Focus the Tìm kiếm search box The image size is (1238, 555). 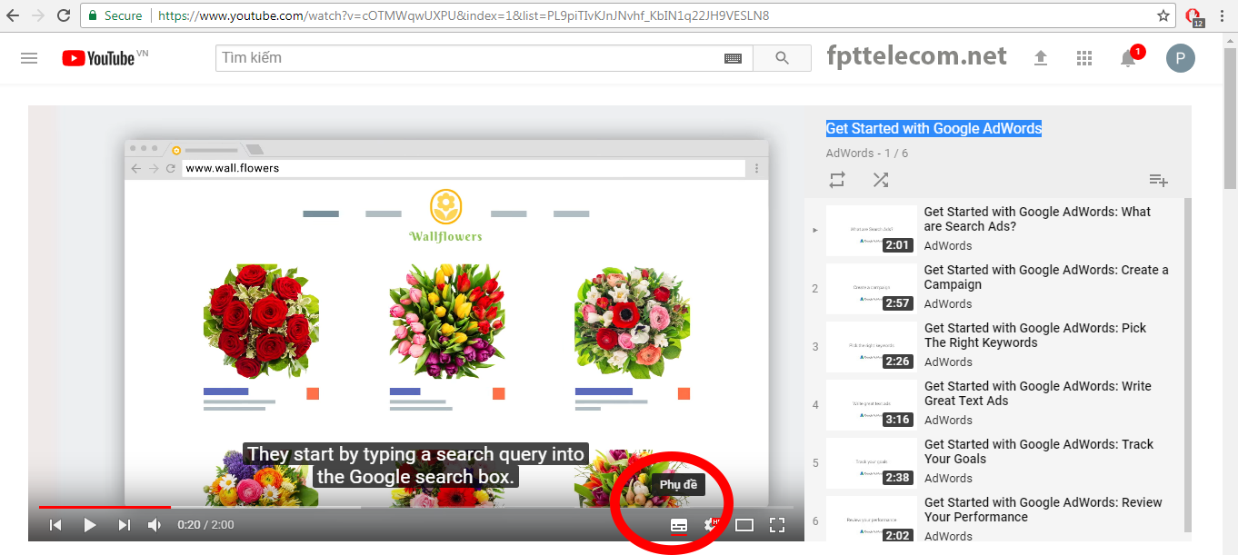pyautogui.click(x=469, y=58)
